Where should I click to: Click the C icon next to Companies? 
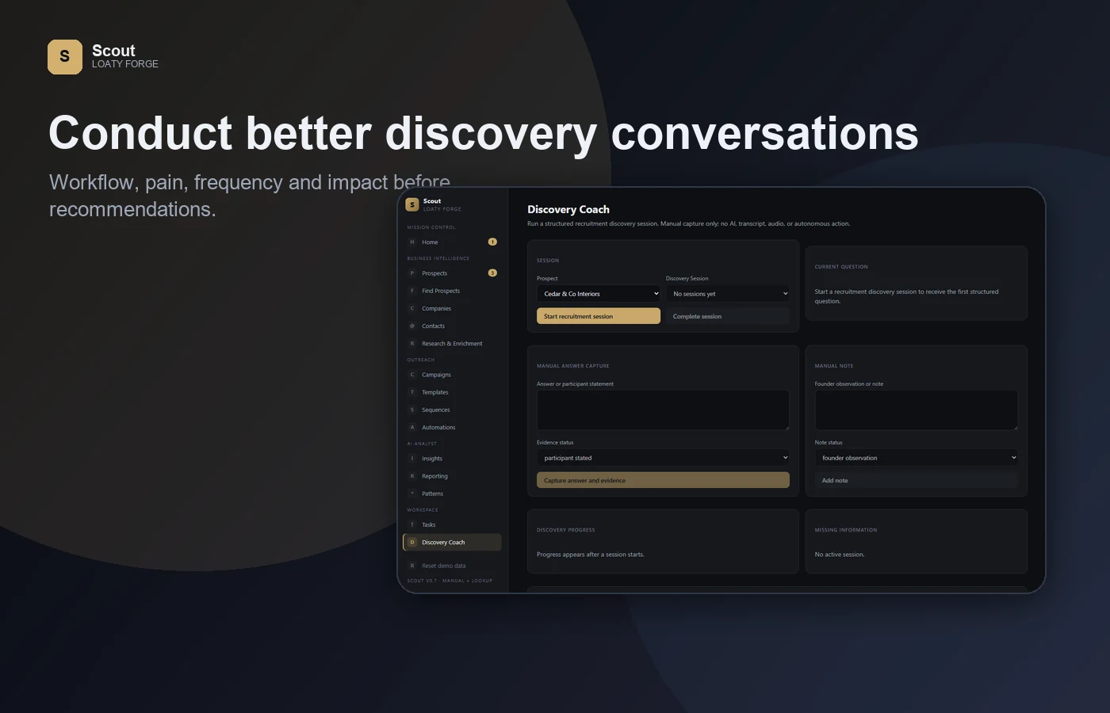click(412, 308)
